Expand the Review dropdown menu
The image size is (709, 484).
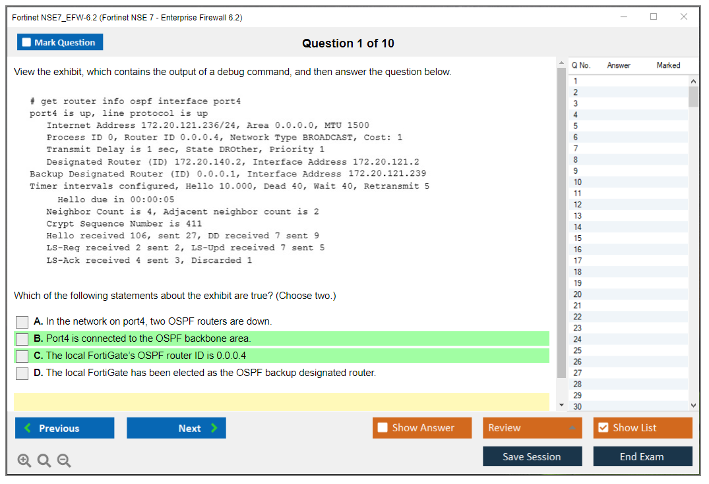pos(532,428)
